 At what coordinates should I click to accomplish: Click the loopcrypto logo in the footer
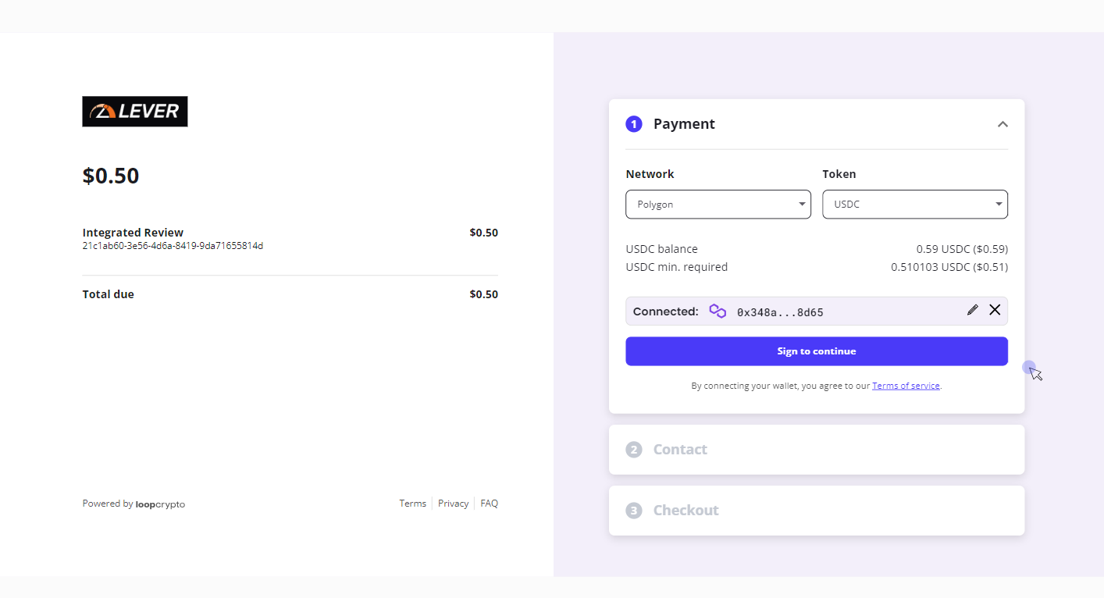[160, 504]
